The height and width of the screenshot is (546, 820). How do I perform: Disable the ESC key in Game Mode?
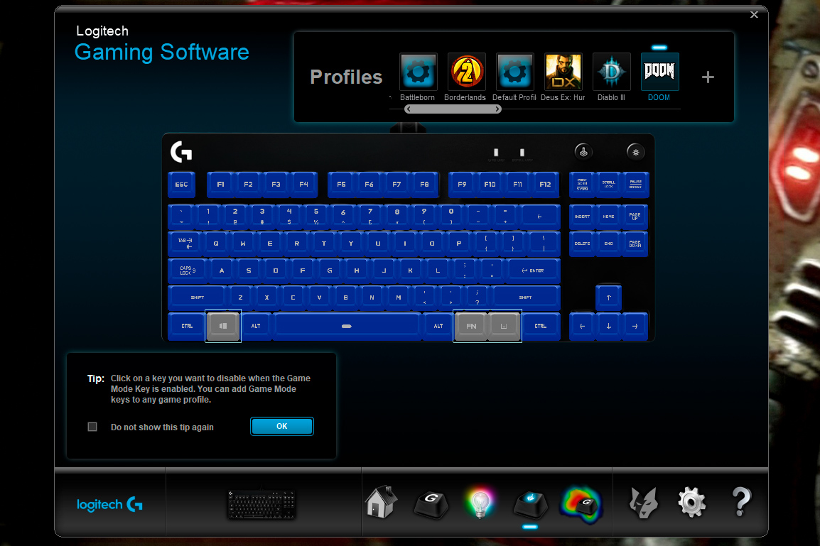181,185
